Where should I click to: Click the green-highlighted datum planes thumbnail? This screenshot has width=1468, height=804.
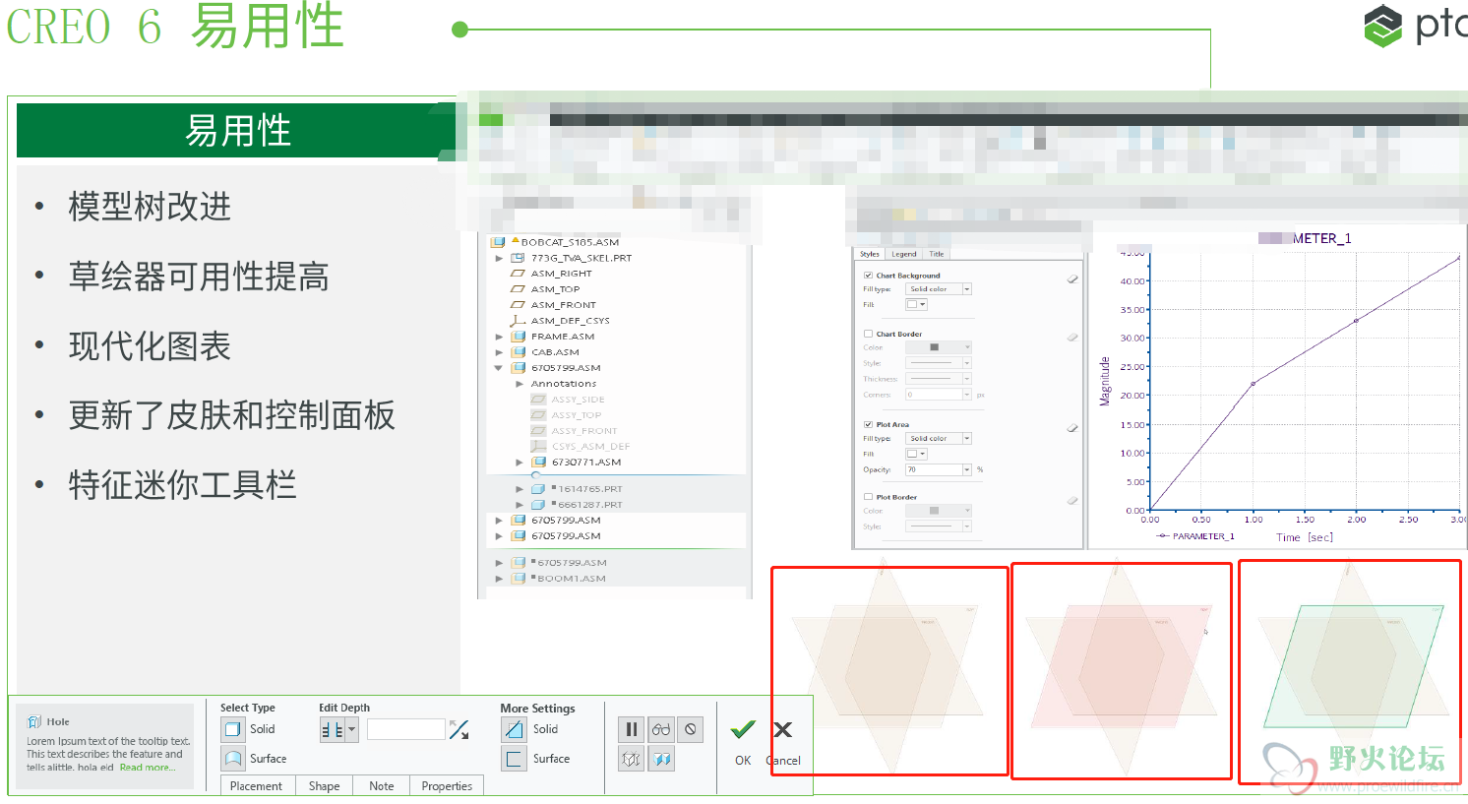point(1350,671)
